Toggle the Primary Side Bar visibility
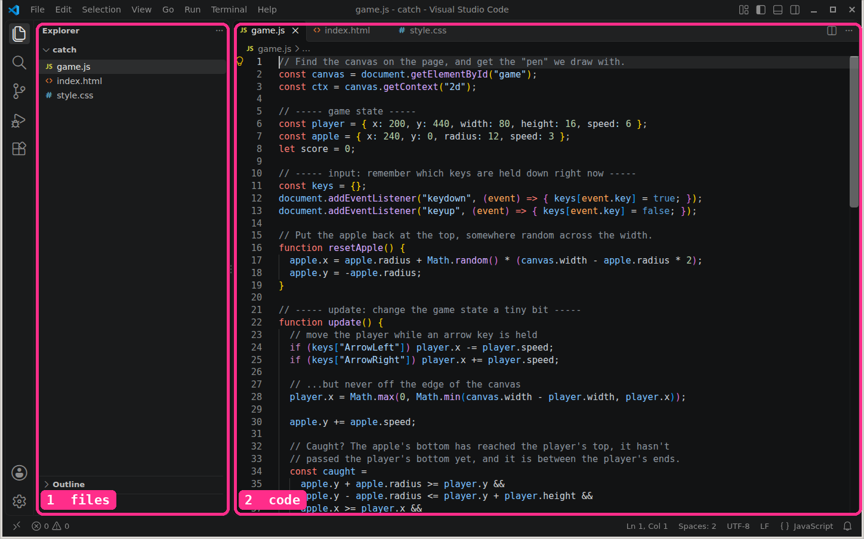Viewport: 864px width, 539px height. [x=761, y=10]
